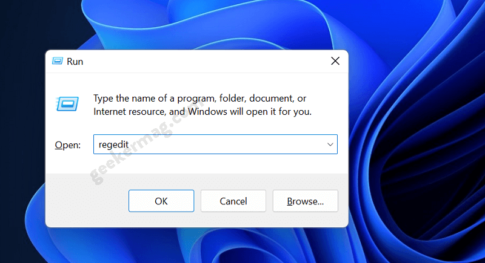The width and height of the screenshot is (485, 263).
Task: Click the 'Open:' label
Action: (x=68, y=144)
